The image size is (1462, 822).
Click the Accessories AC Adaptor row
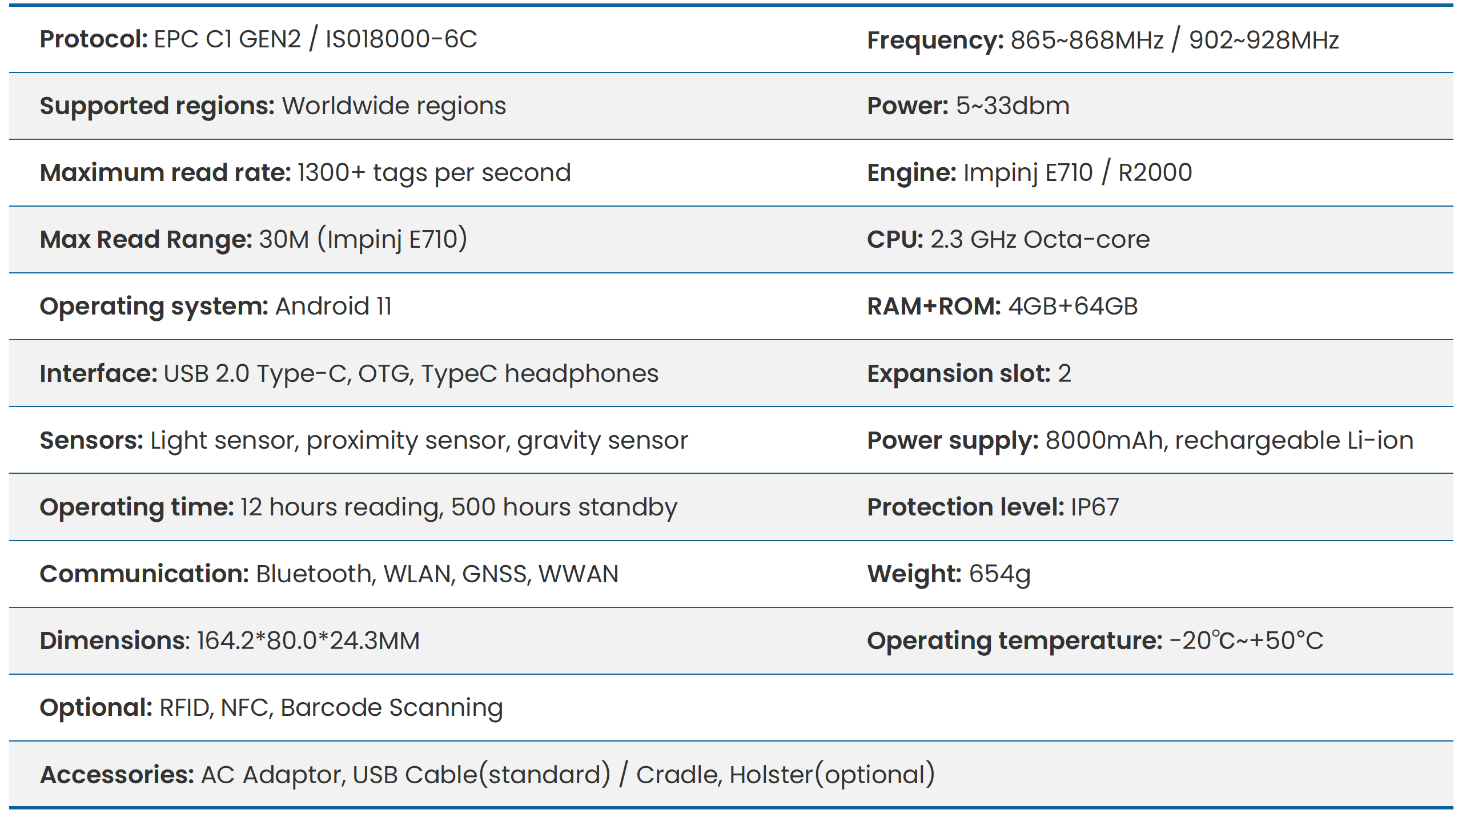point(487,775)
